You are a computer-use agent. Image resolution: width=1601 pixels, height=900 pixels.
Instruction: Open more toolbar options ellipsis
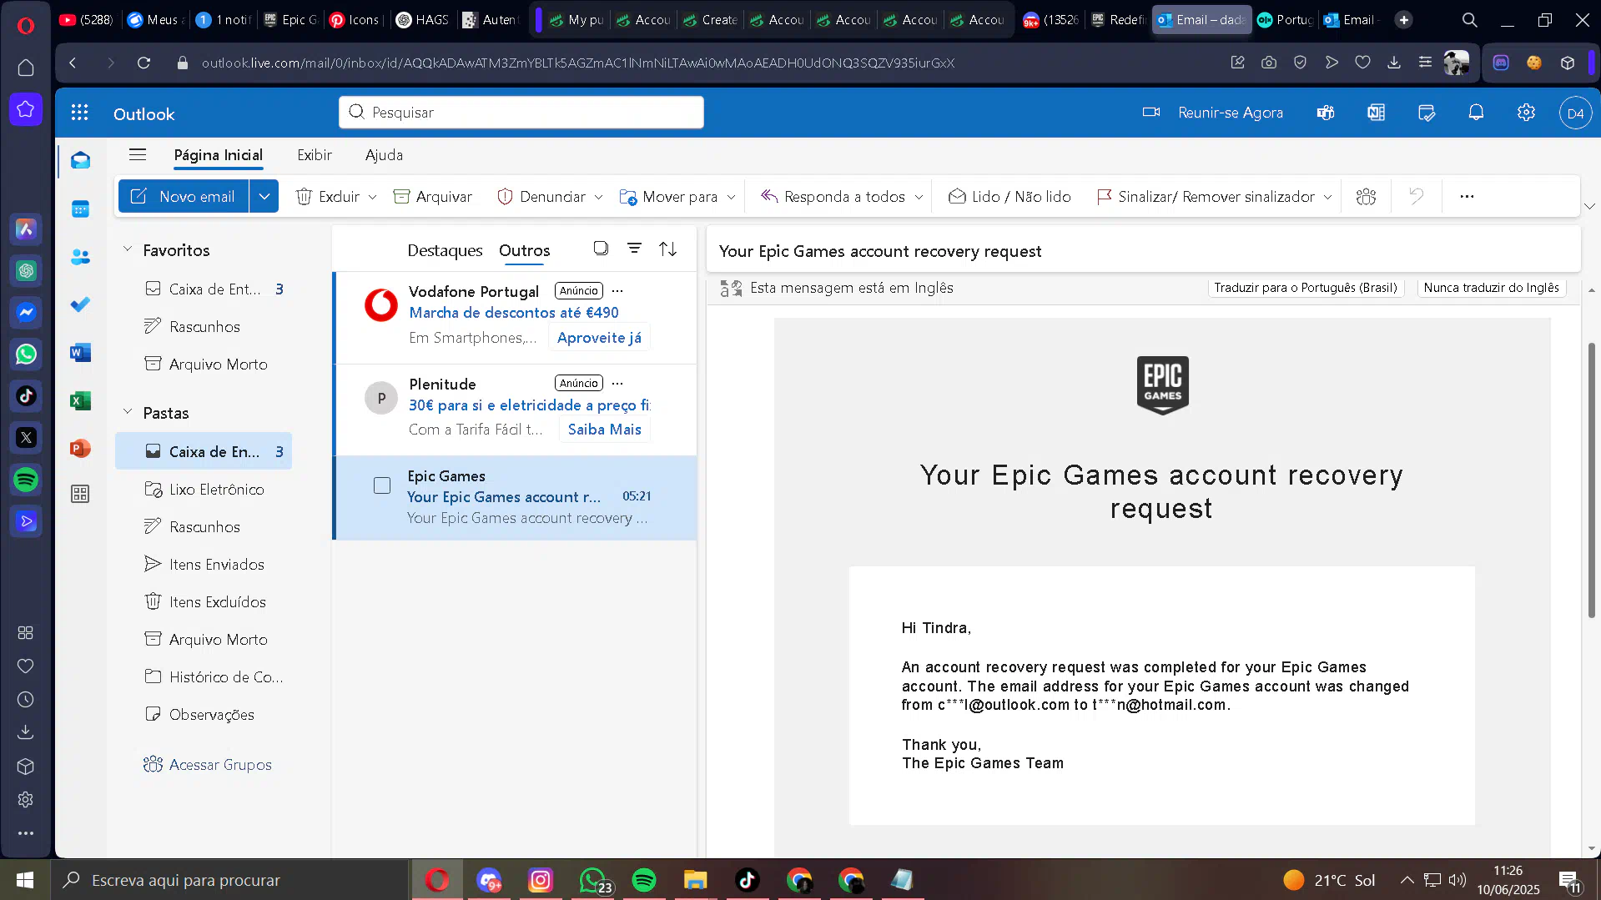click(x=1467, y=196)
